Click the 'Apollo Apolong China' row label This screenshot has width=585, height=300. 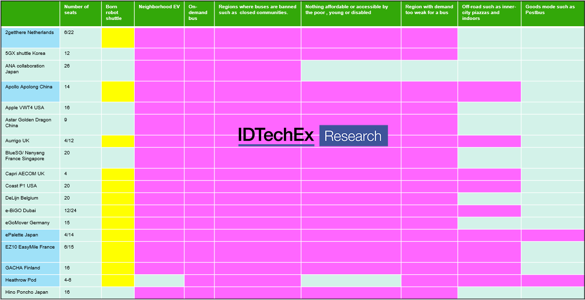point(30,91)
